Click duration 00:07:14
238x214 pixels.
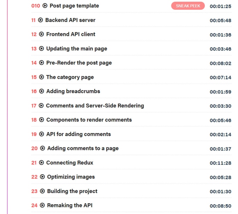pyautogui.click(x=221, y=78)
